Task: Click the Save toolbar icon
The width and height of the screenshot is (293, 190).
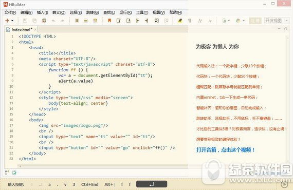Action: click(25, 21)
